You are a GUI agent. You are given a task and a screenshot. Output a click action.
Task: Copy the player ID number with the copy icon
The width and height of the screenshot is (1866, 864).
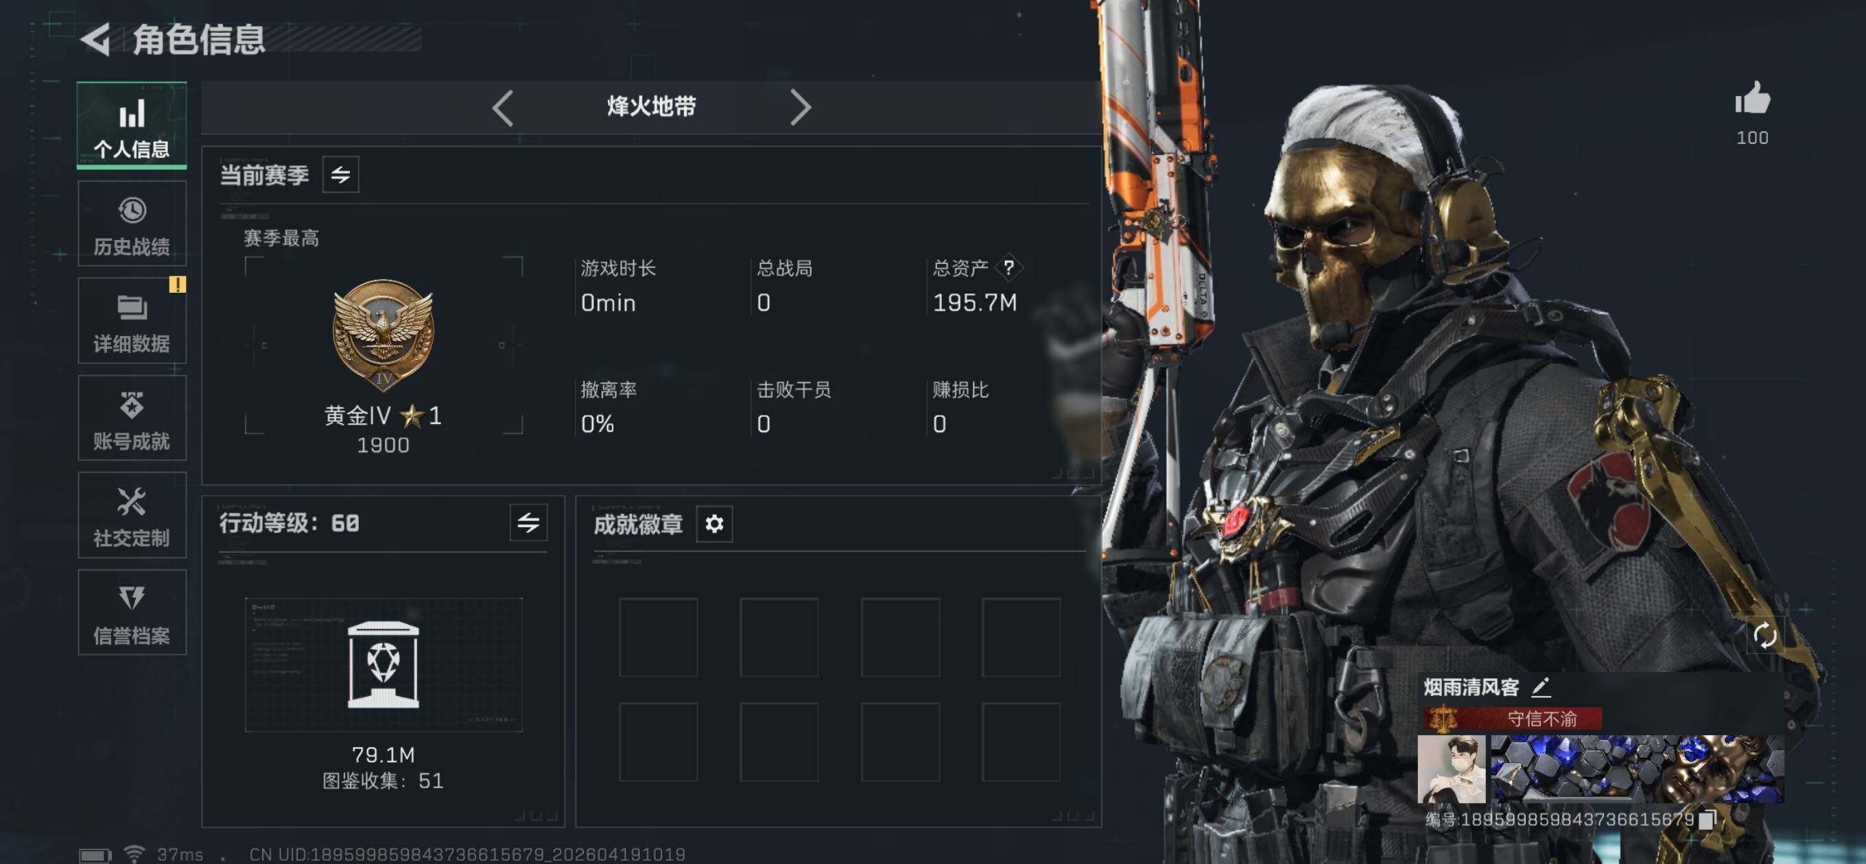[1708, 819]
